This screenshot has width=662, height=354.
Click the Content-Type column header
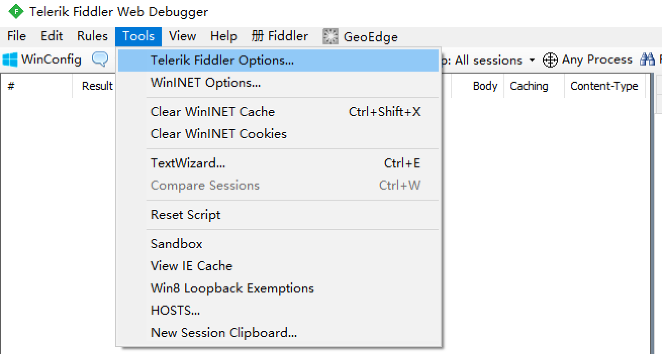click(604, 86)
